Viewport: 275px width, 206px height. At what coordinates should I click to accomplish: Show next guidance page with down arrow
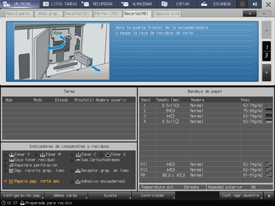tap(266, 73)
